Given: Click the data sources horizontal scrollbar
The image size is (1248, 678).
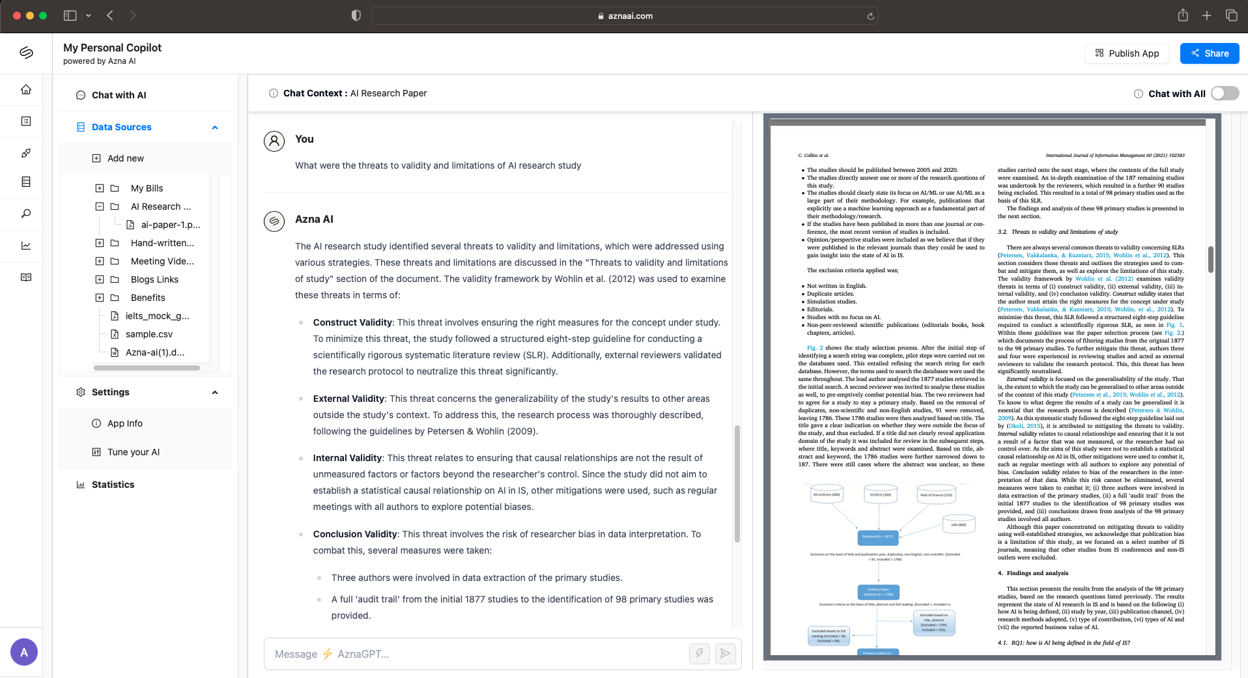Looking at the screenshot, I should pos(147,368).
